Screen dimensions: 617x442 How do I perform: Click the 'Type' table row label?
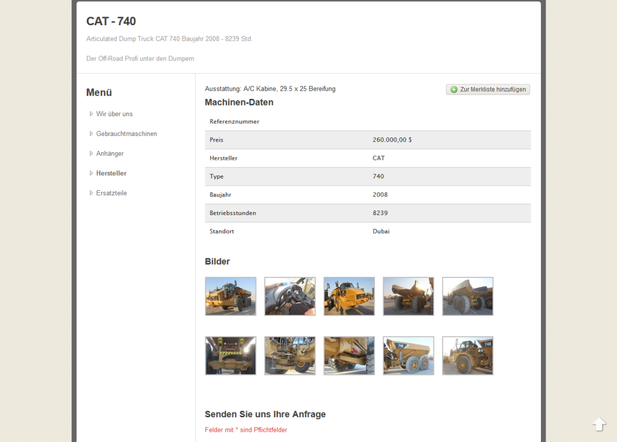(x=216, y=176)
